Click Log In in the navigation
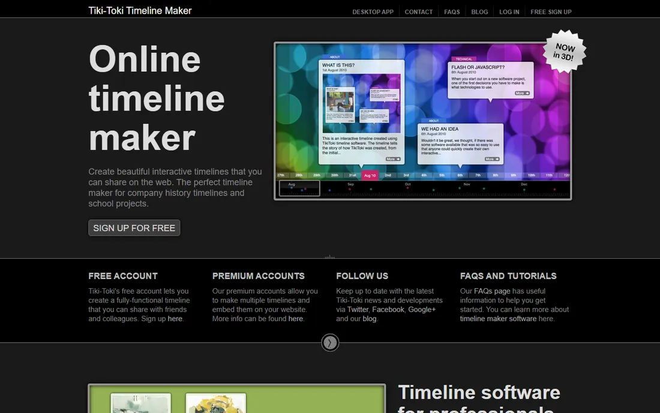Viewport: 660px width, 413px height. [x=509, y=12]
